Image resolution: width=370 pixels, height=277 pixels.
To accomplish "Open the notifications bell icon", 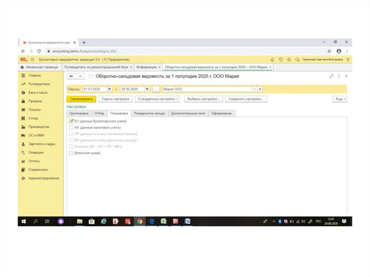I will 272,60.
